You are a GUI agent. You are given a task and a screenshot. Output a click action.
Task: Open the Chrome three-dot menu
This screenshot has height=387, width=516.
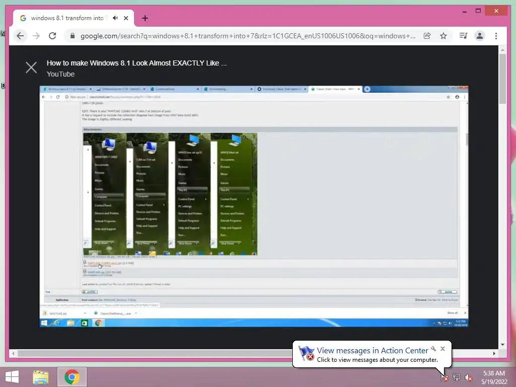[496, 36]
